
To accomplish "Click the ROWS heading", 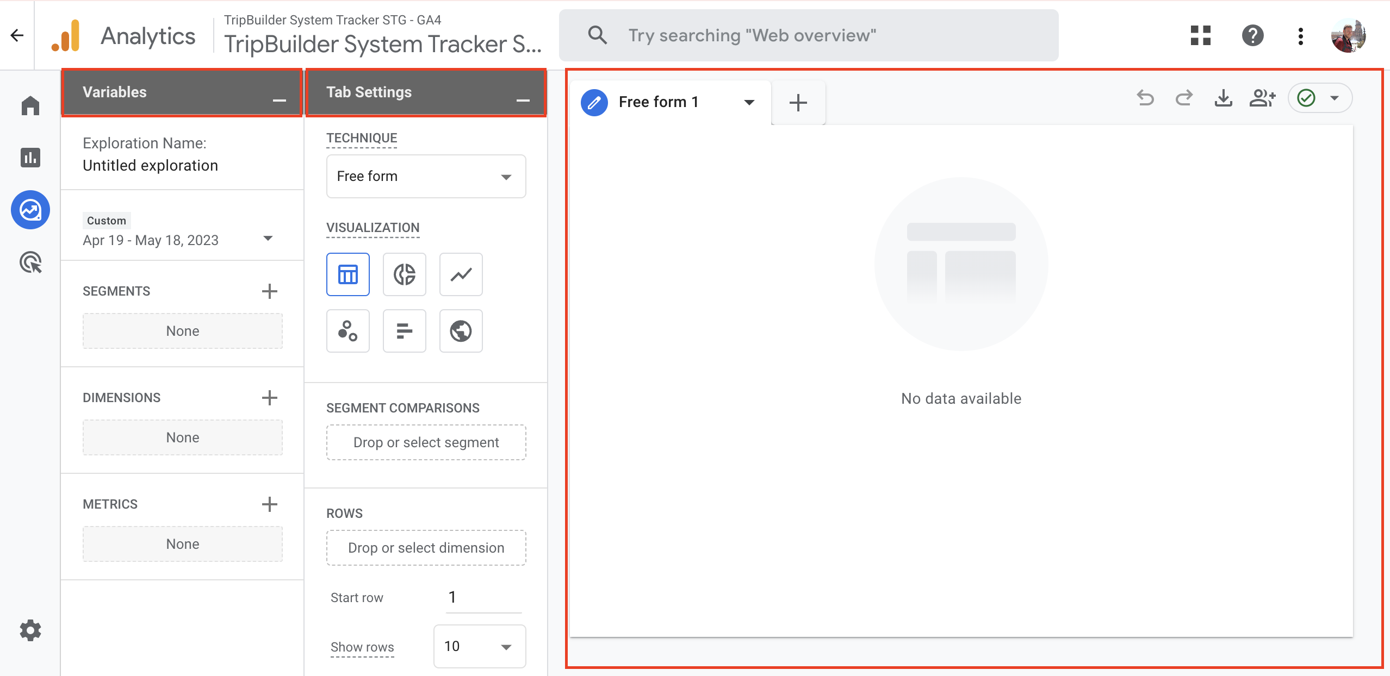I will [x=345, y=514].
